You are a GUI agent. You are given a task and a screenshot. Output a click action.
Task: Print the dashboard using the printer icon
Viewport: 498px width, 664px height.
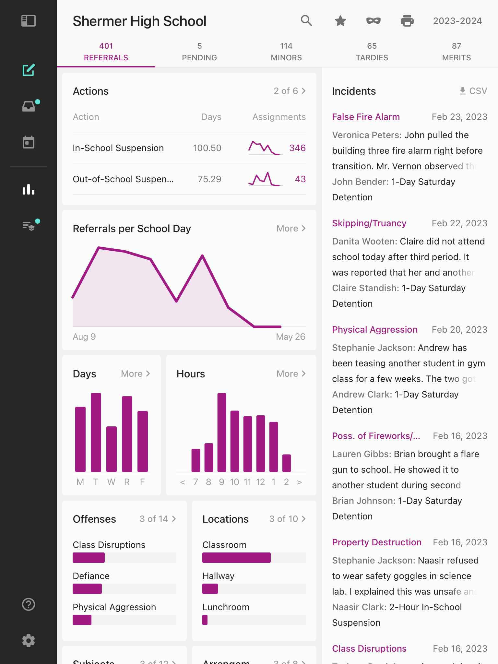[x=407, y=21]
